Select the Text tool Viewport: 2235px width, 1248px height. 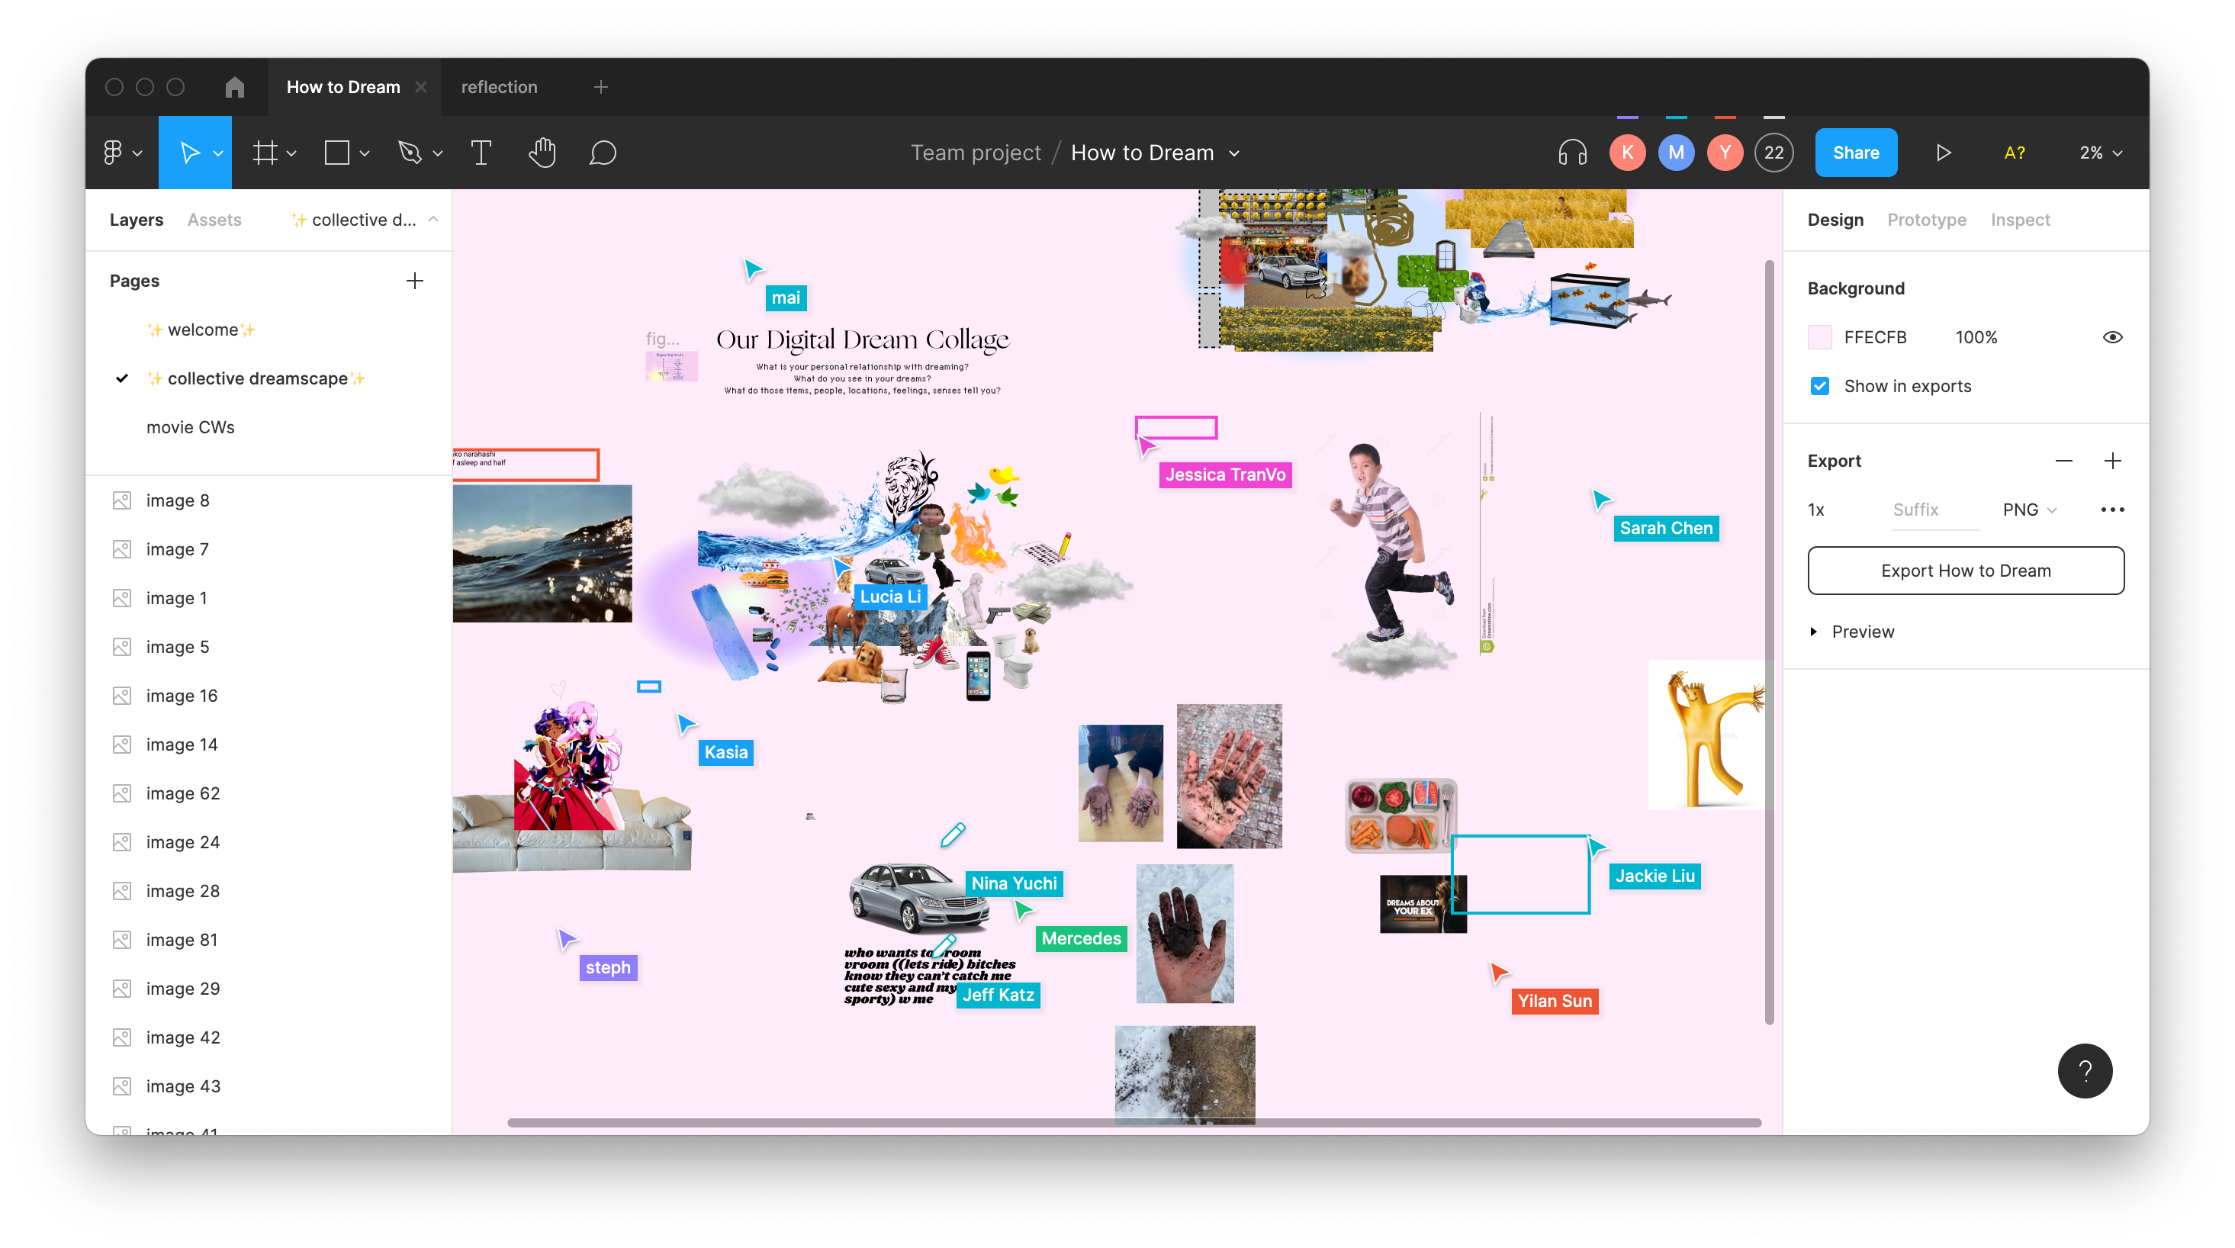tap(481, 153)
